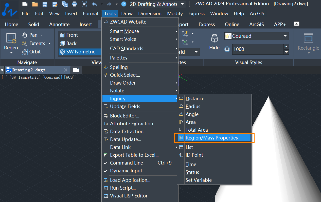
Task: Click the stepper up arrow beside 1000
Action: point(286,47)
